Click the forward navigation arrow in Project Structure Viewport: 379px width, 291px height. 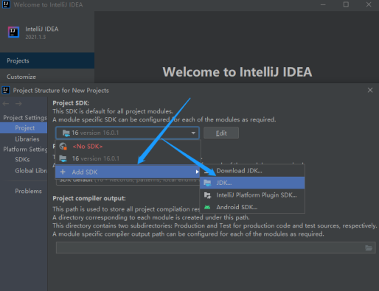(x=18, y=104)
